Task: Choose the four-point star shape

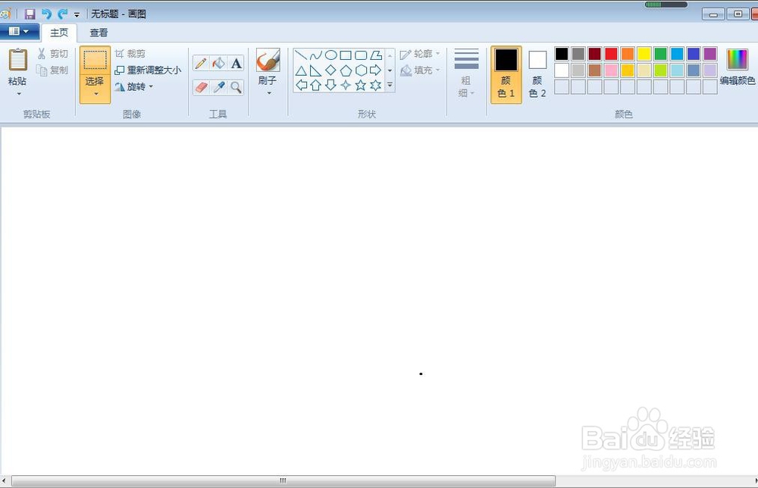Action: (346, 86)
